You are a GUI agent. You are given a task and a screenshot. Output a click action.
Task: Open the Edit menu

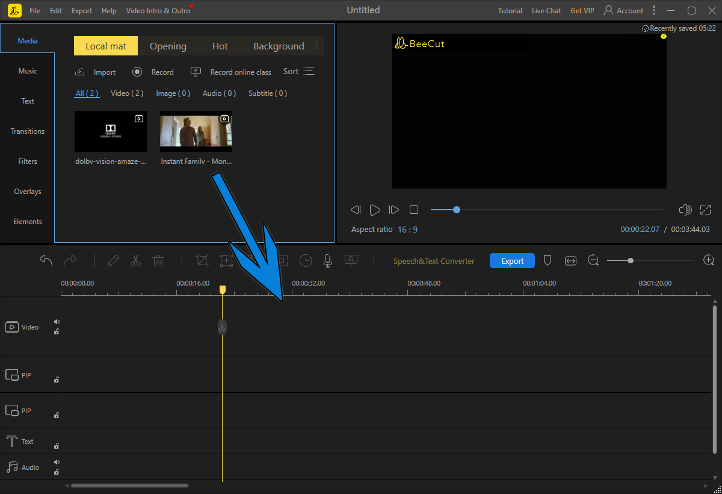tap(56, 11)
